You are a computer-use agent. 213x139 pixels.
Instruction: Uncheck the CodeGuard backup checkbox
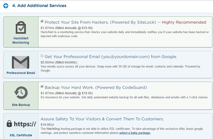point(42,87)
